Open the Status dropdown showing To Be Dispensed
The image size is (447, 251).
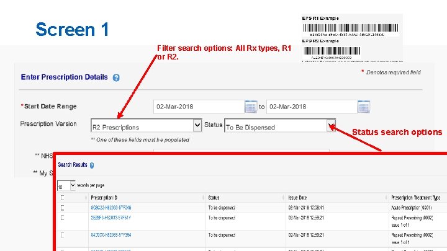(280, 125)
